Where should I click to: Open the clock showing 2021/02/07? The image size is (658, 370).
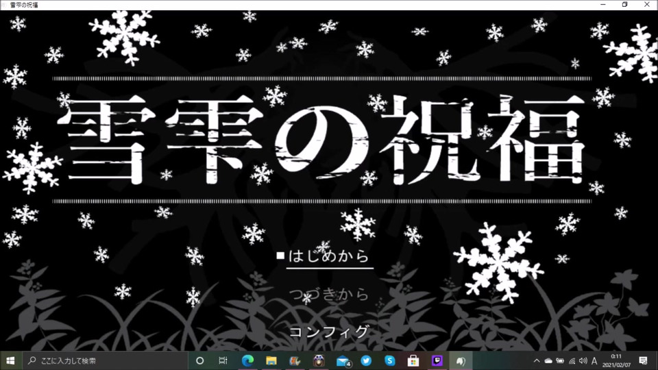(x=616, y=361)
